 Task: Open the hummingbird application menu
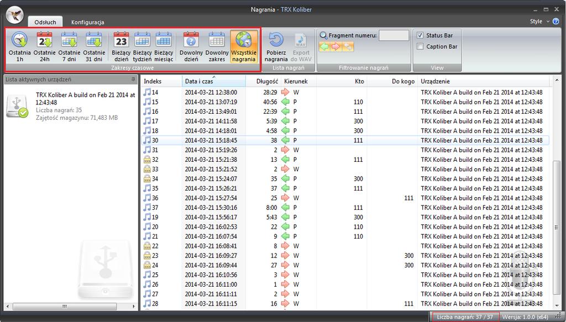pos(15,15)
